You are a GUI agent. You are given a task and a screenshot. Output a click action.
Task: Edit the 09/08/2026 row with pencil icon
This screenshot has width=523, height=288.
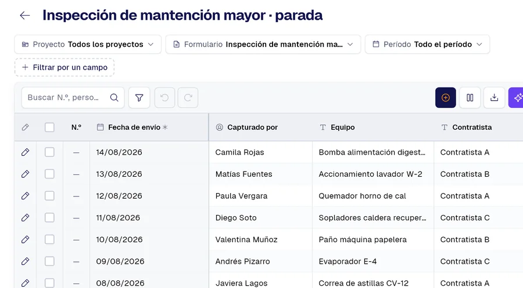click(x=25, y=261)
